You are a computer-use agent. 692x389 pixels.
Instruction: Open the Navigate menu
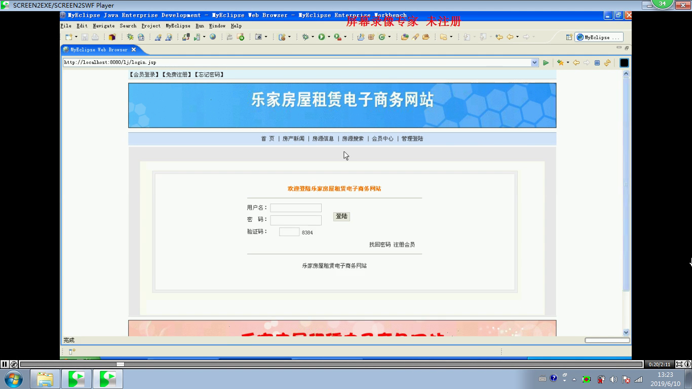click(104, 26)
